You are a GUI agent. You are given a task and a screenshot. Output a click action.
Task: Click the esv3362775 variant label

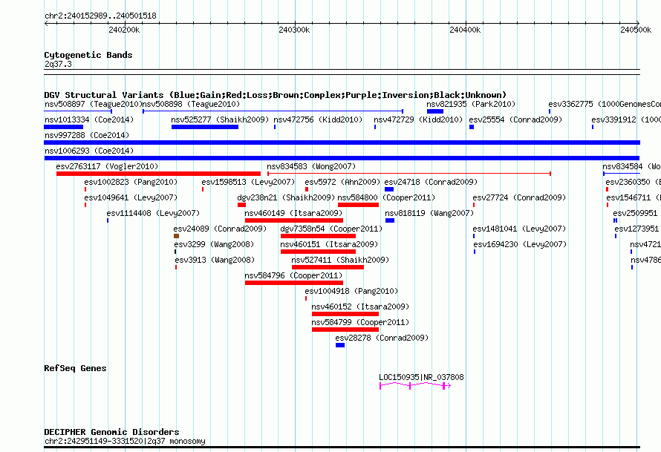pyautogui.click(x=605, y=104)
